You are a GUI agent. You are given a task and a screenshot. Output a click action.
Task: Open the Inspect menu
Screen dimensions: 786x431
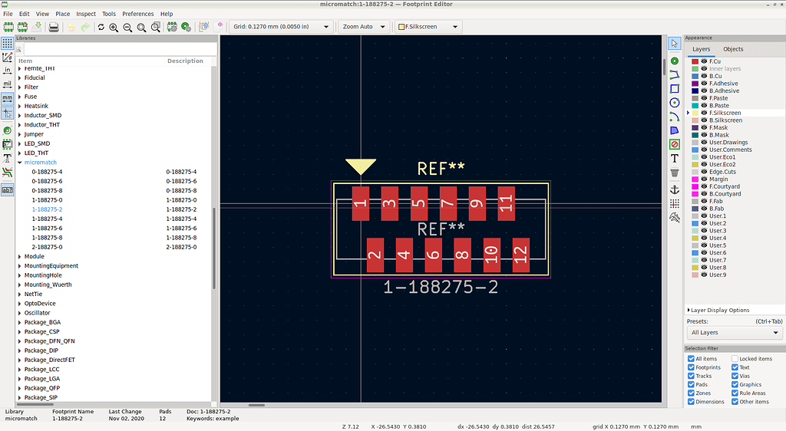[x=86, y=14]
